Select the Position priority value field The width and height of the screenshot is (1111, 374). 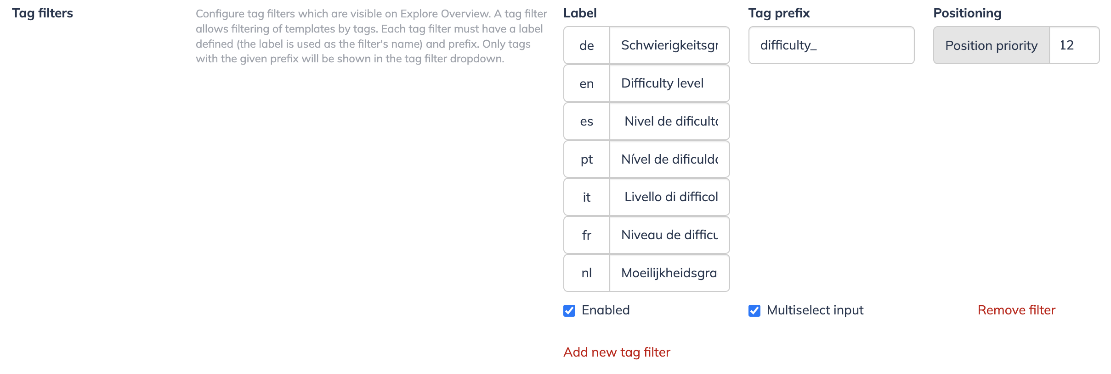tap(1074, 45)
